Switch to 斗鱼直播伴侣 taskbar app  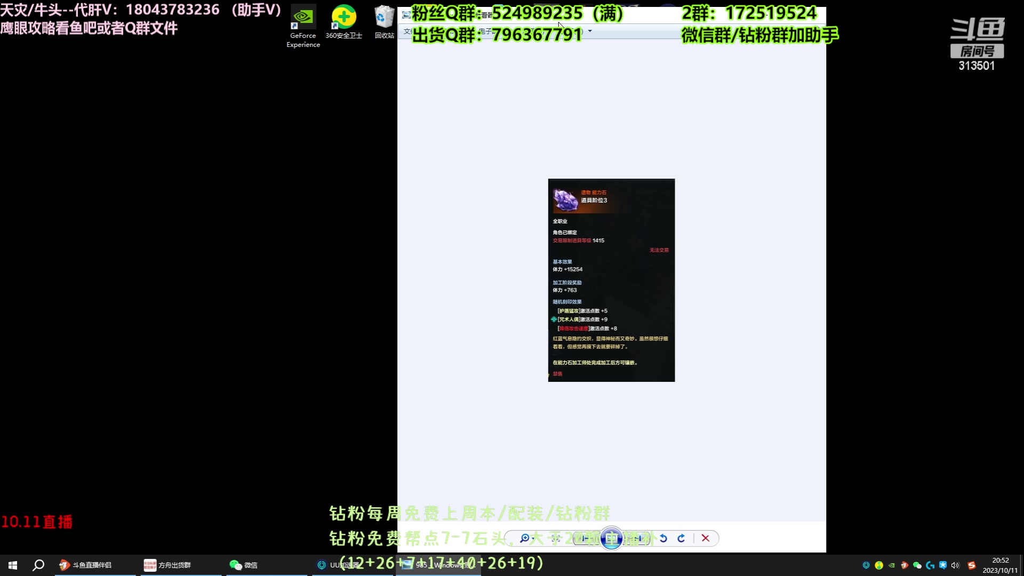[95, 565]
